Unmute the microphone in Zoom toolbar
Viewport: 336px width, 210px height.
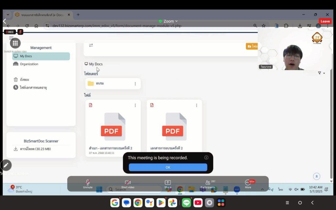[x=88, y=183]
